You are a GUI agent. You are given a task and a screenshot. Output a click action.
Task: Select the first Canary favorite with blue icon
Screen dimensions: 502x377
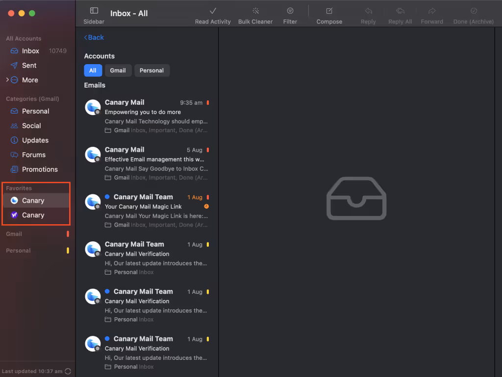[36, 200]
